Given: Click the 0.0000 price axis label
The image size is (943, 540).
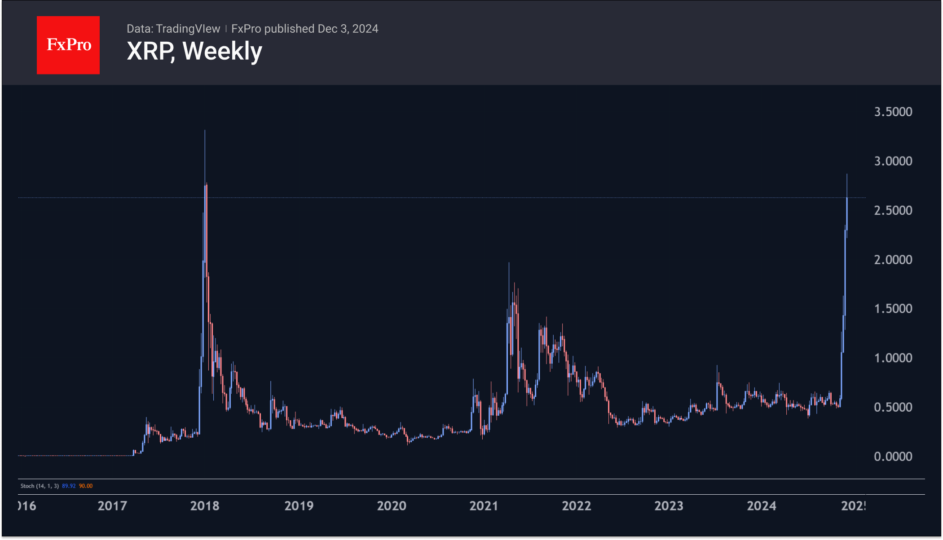Looking at the screenshot, I should pyautogui.click(x=893, y=457).
